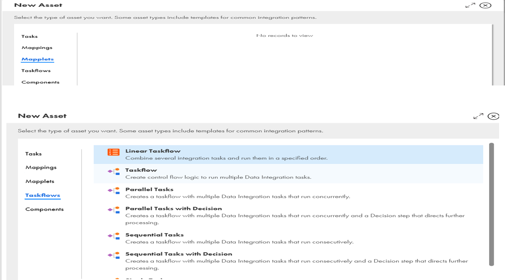The width and height of the screenshot is (505, 280).
Task: Click description ending 'that run concurrently.'
Action: pos(237,196)
